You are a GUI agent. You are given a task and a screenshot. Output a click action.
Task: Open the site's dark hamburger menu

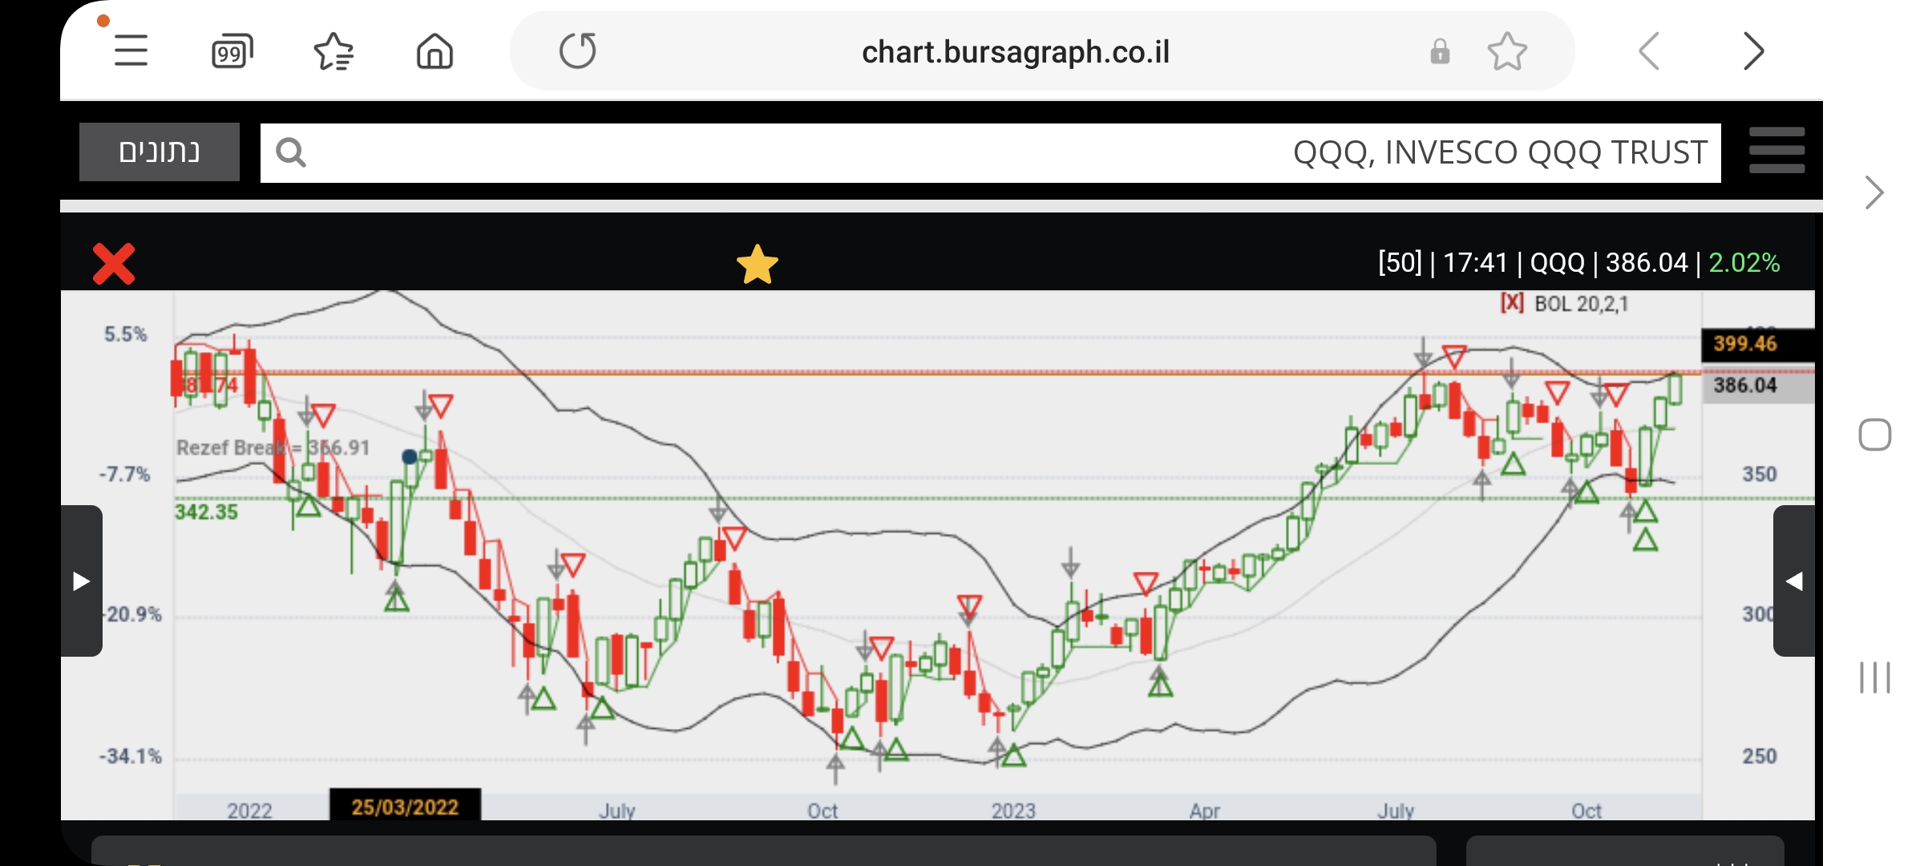(1776, 151)
